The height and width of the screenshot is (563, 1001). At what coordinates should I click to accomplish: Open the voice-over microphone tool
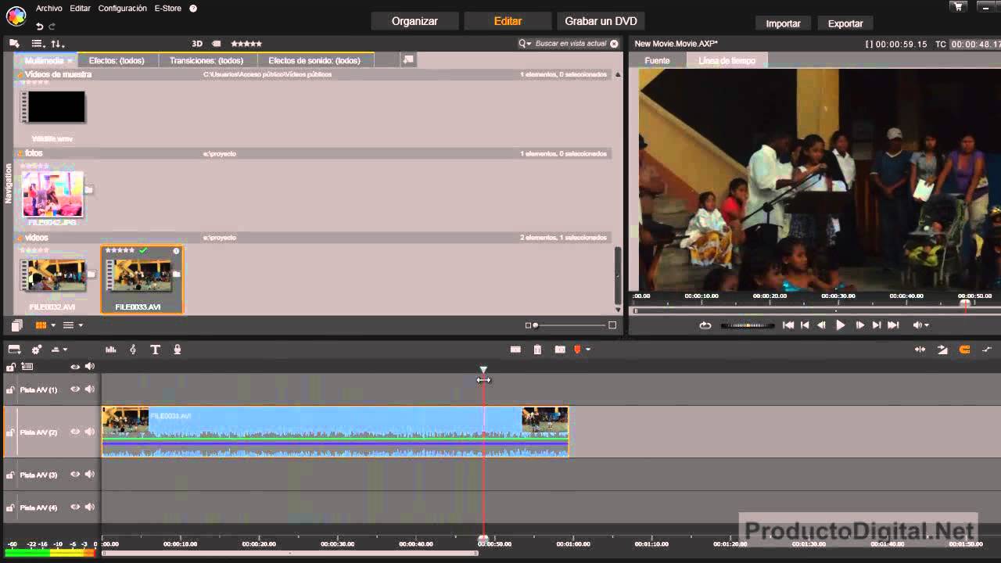(x=178, y=350)
